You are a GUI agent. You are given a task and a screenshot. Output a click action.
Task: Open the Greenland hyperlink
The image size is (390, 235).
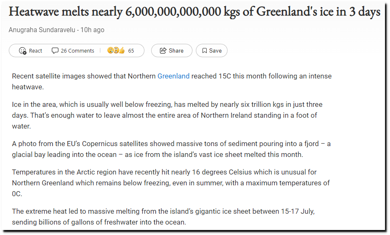point(173,76)
